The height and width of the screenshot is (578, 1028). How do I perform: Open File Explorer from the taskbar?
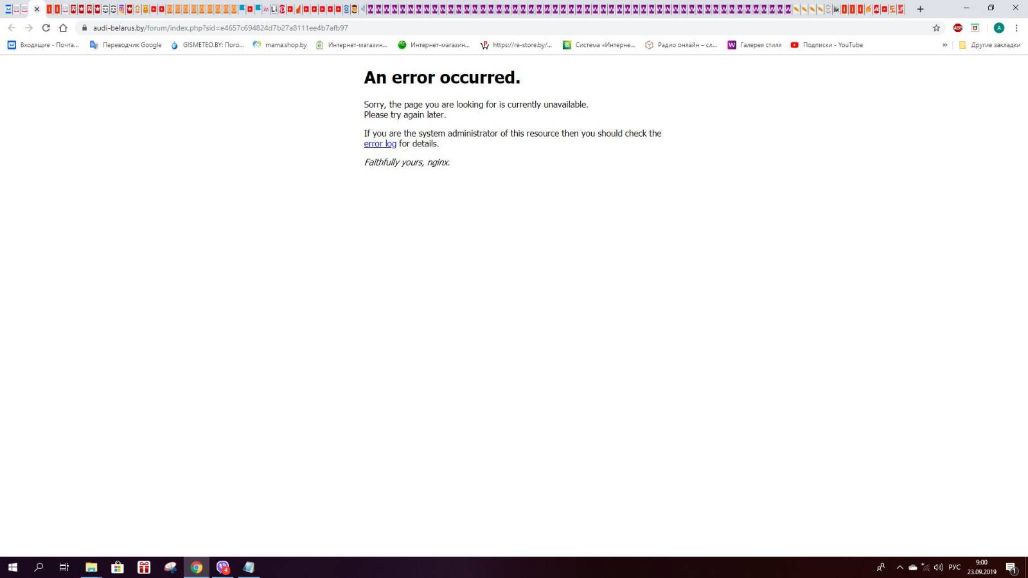click(x=91, y=567)
